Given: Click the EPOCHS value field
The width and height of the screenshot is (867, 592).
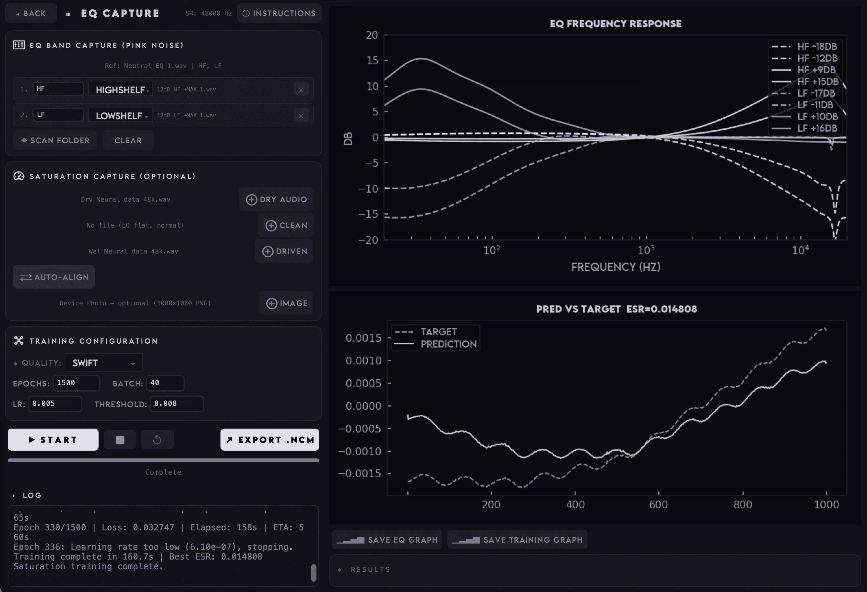Looking at the screenshot, I should tap(76, 383).
